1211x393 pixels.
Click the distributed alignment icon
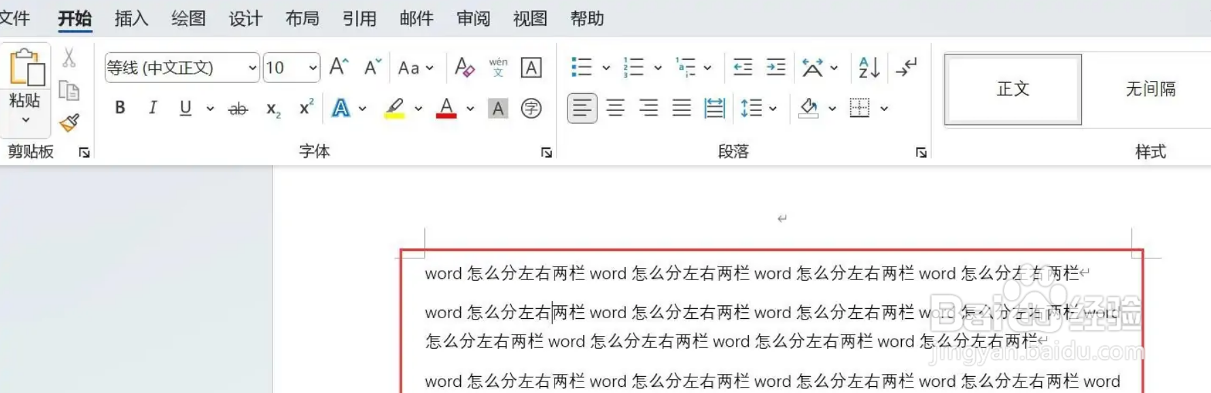pos(714,108)
